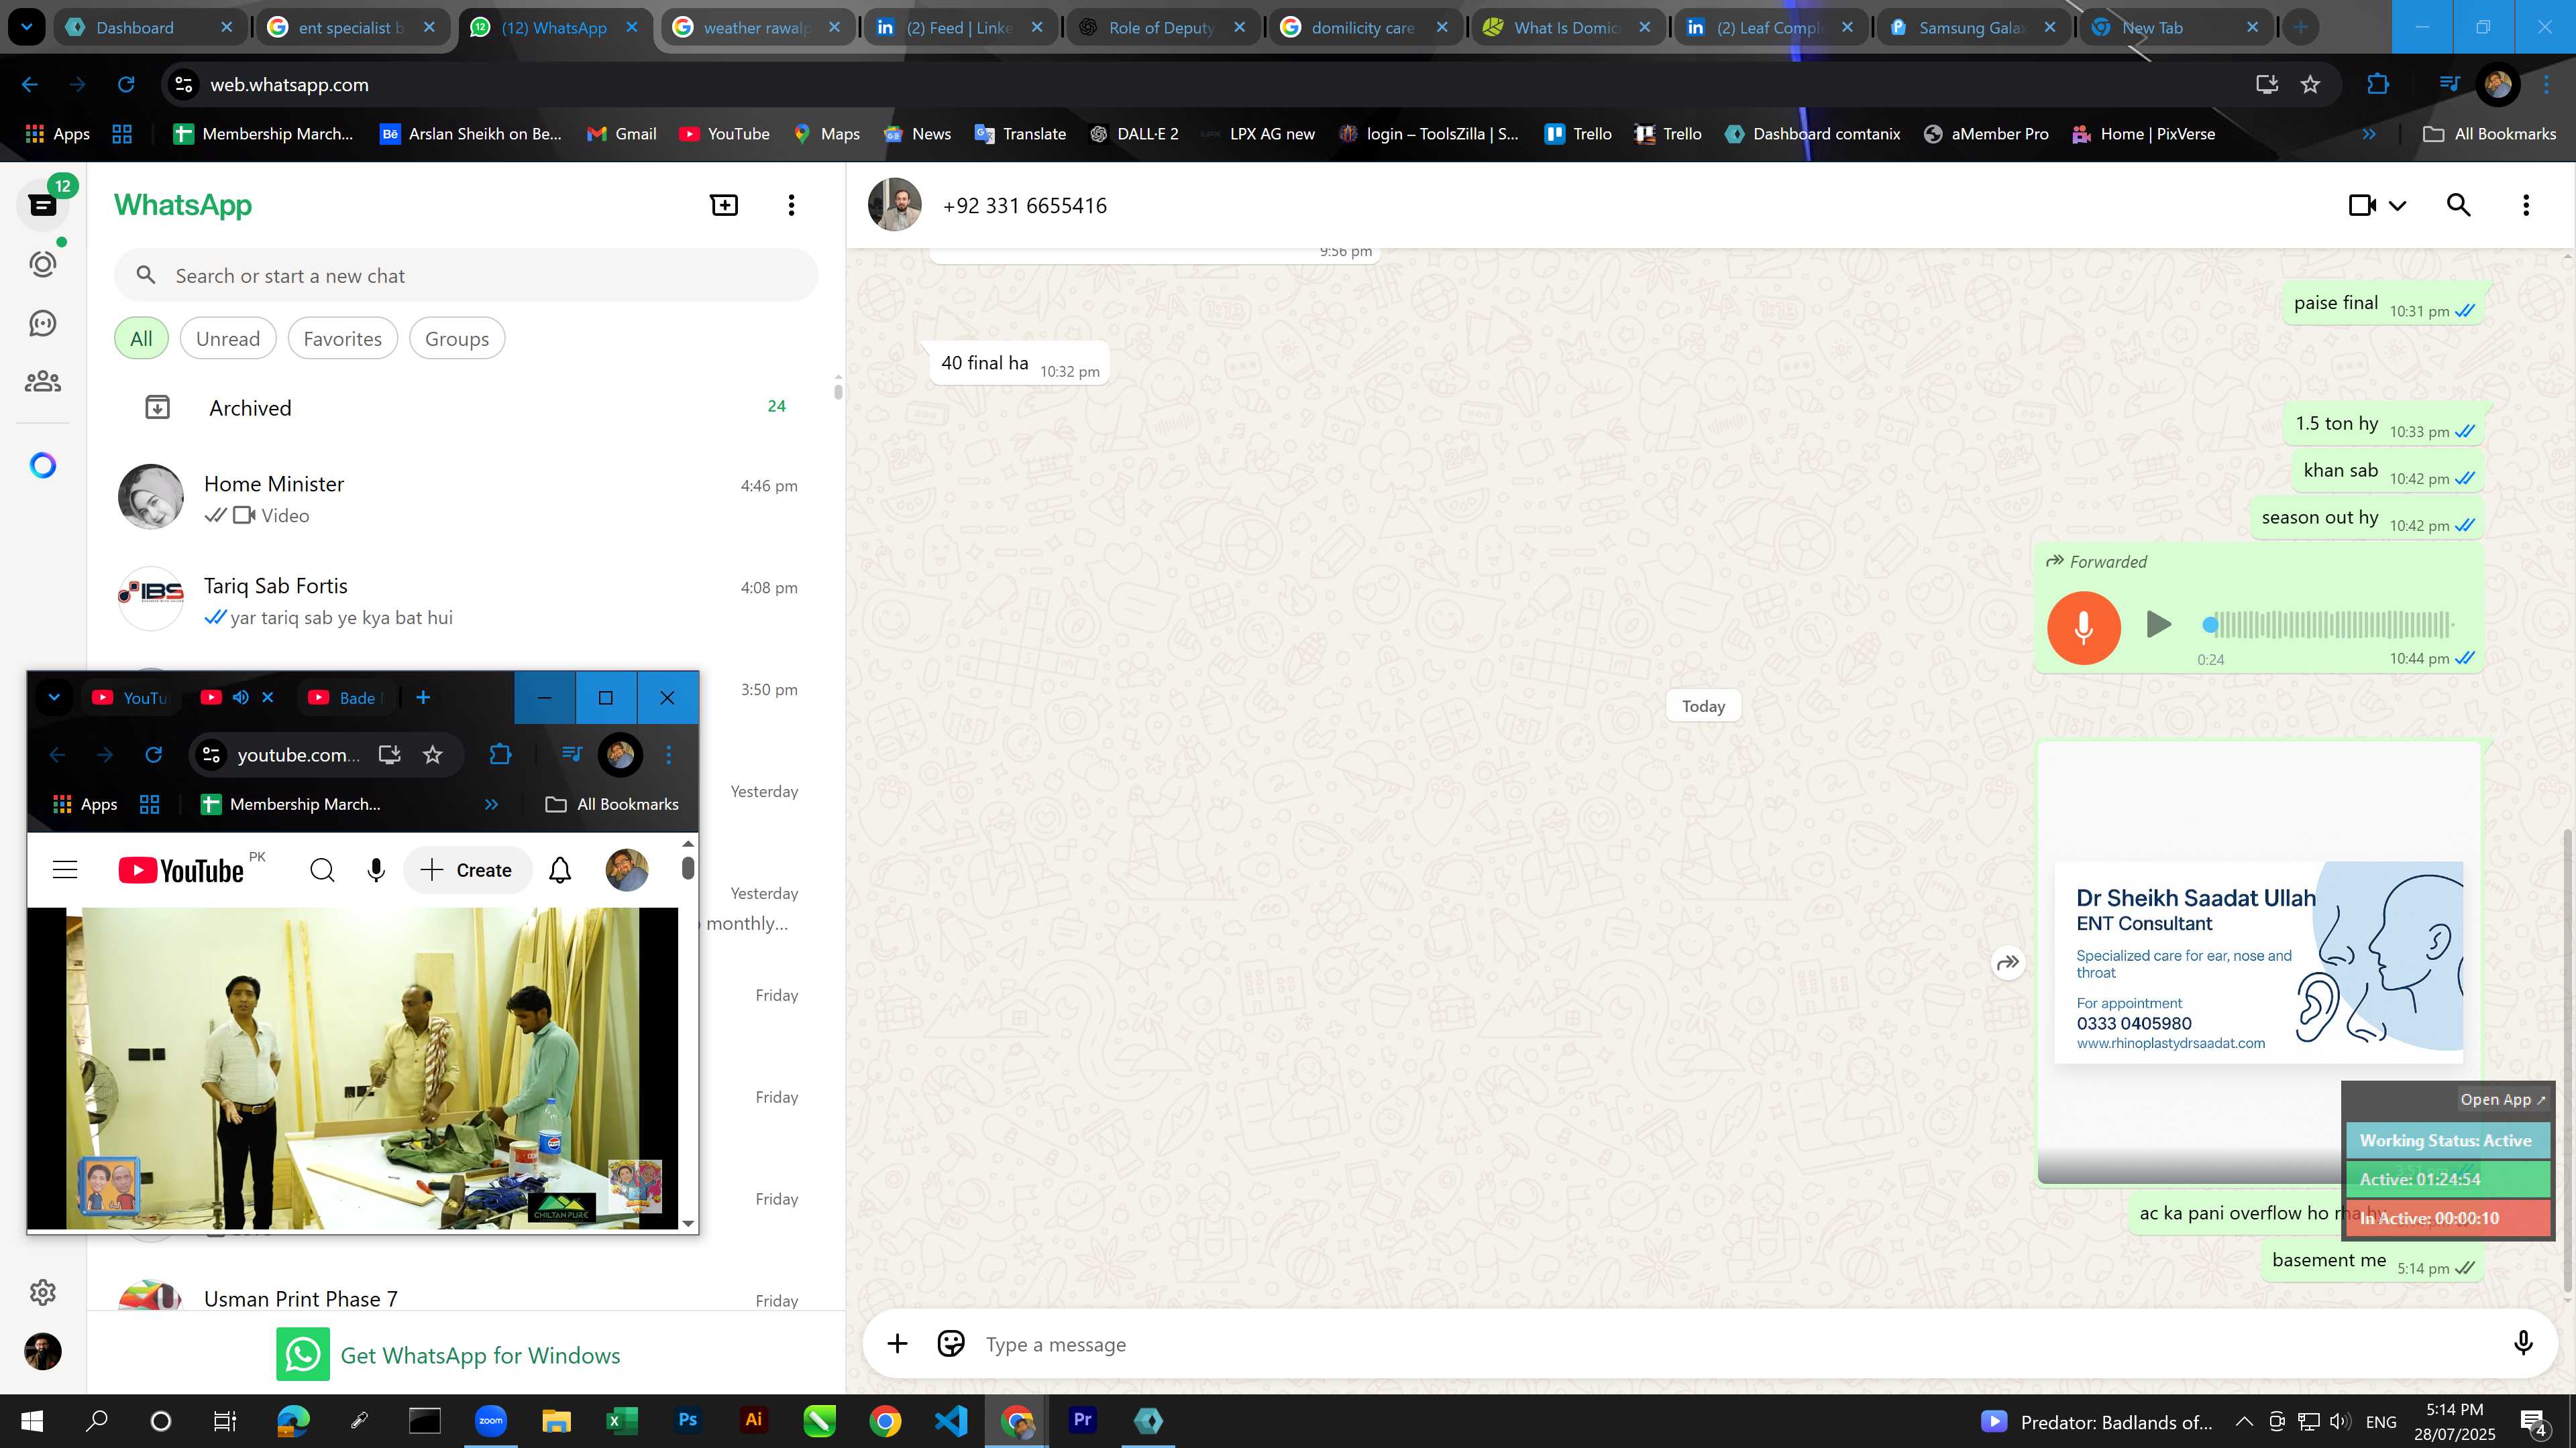Viewport: 2576px width, 1448px height.
Task: Expand the tab search dropdown in main Chrome
Action: [x=27, y=27]
